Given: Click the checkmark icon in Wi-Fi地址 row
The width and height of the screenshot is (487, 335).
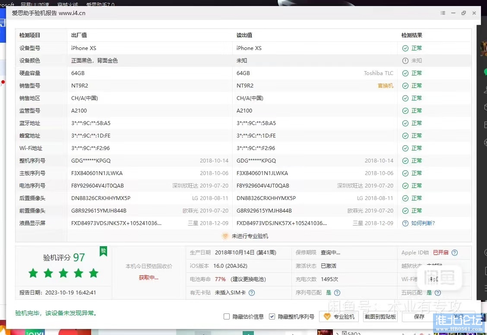Looking at the screenshot, I should tap(405, 148).
